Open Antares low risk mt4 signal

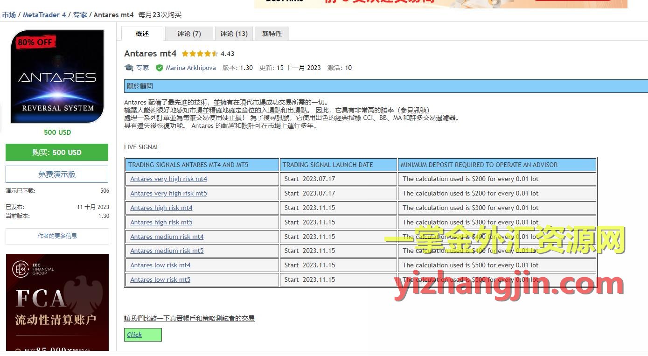point(160,265)
